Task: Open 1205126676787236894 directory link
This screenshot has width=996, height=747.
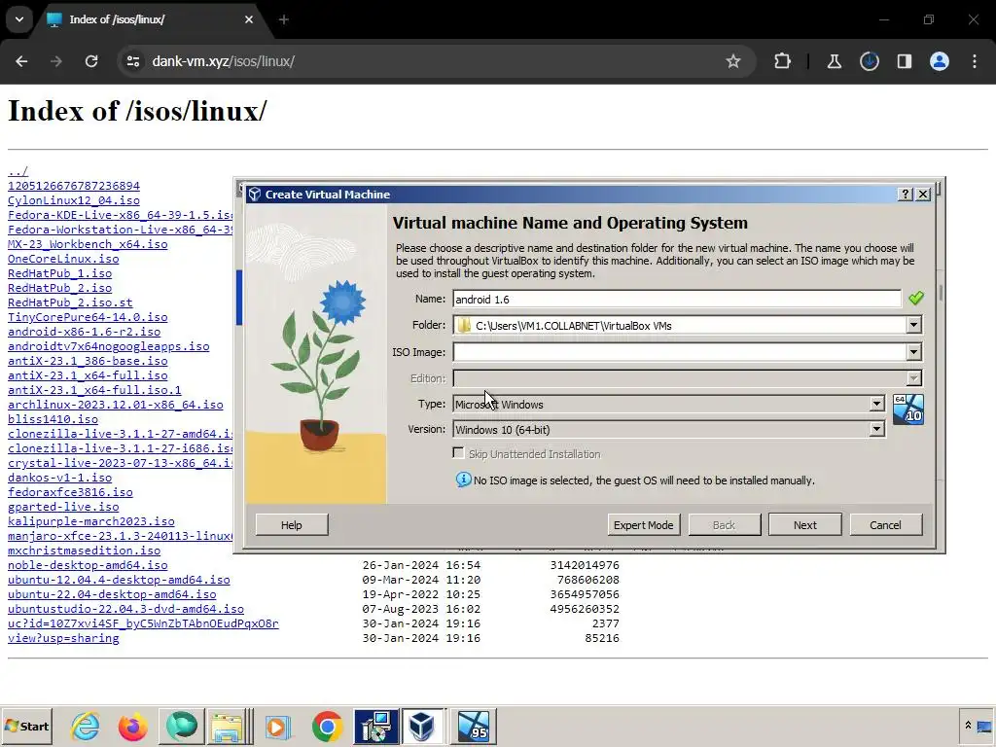Action: [74, 186]
